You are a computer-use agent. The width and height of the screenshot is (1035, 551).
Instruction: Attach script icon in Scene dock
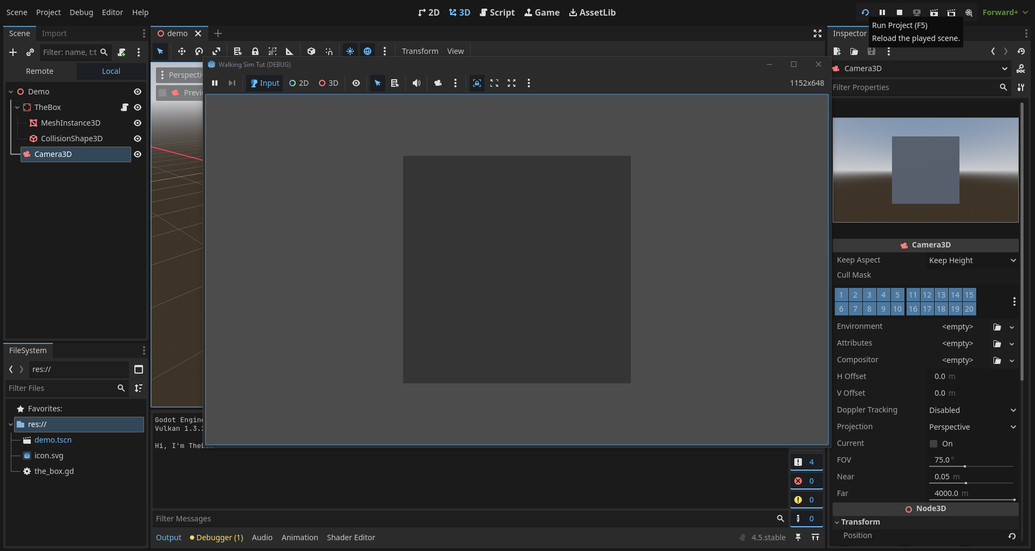pyautogui.click(x=121, y=52)
